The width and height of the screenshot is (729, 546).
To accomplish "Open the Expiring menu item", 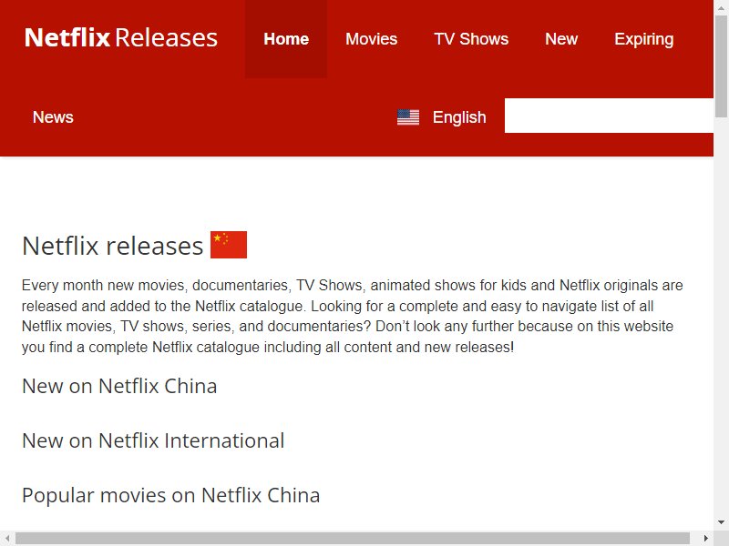I will (x=644, y=39).
